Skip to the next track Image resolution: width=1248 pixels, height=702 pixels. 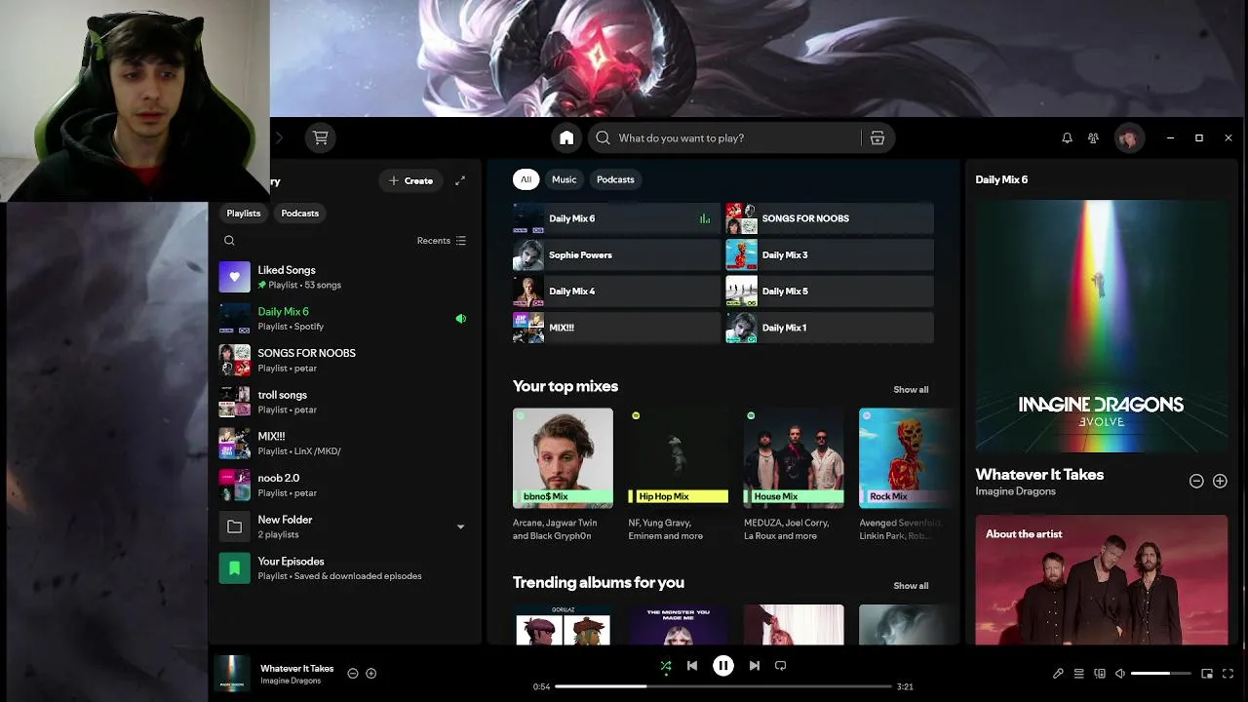coord(754,665)
